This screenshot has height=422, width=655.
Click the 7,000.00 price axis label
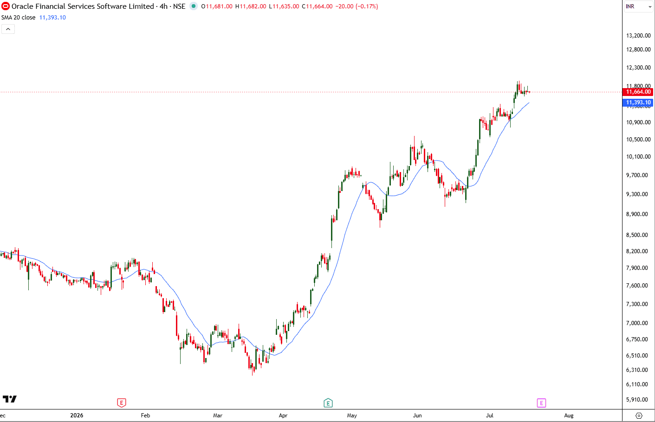(x=637, y=323)
